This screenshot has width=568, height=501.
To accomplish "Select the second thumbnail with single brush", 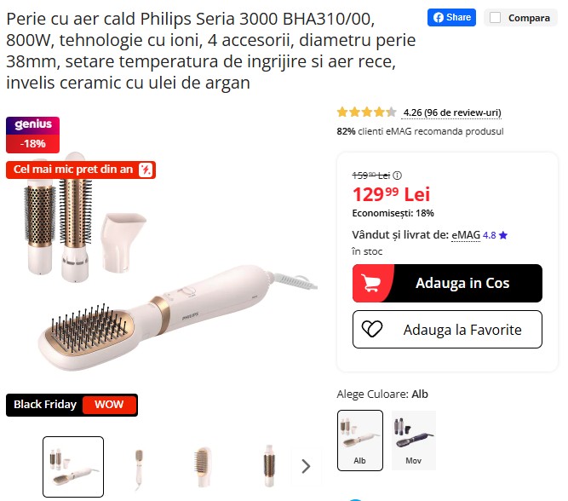I will coord(139,467).
